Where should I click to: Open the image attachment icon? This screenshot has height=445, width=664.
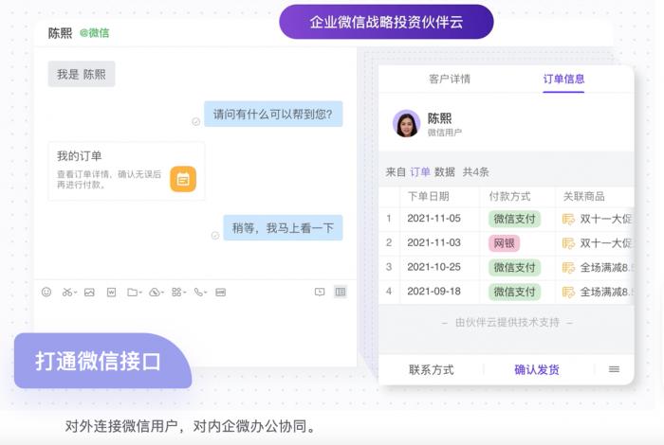pos(89,292)
